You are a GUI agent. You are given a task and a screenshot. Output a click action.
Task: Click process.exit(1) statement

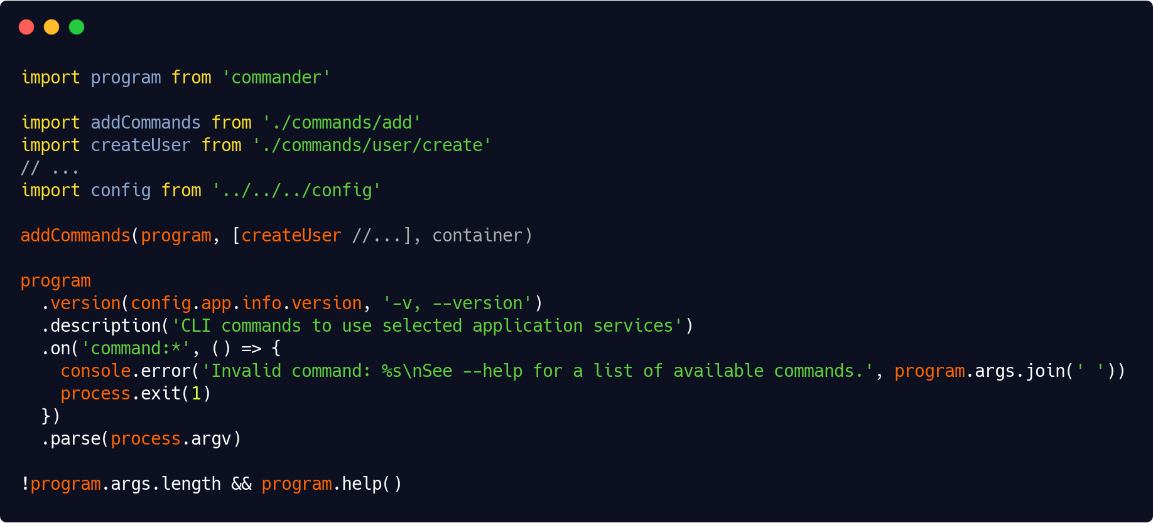(136, 393)
